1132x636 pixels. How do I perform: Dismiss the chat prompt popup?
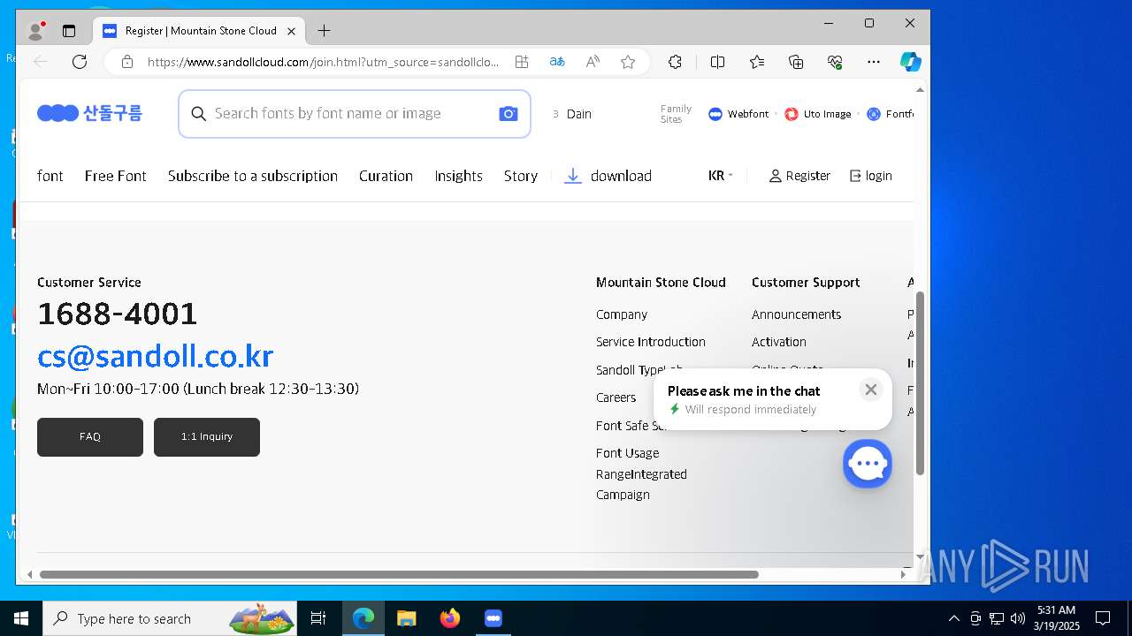coord(870,390)
